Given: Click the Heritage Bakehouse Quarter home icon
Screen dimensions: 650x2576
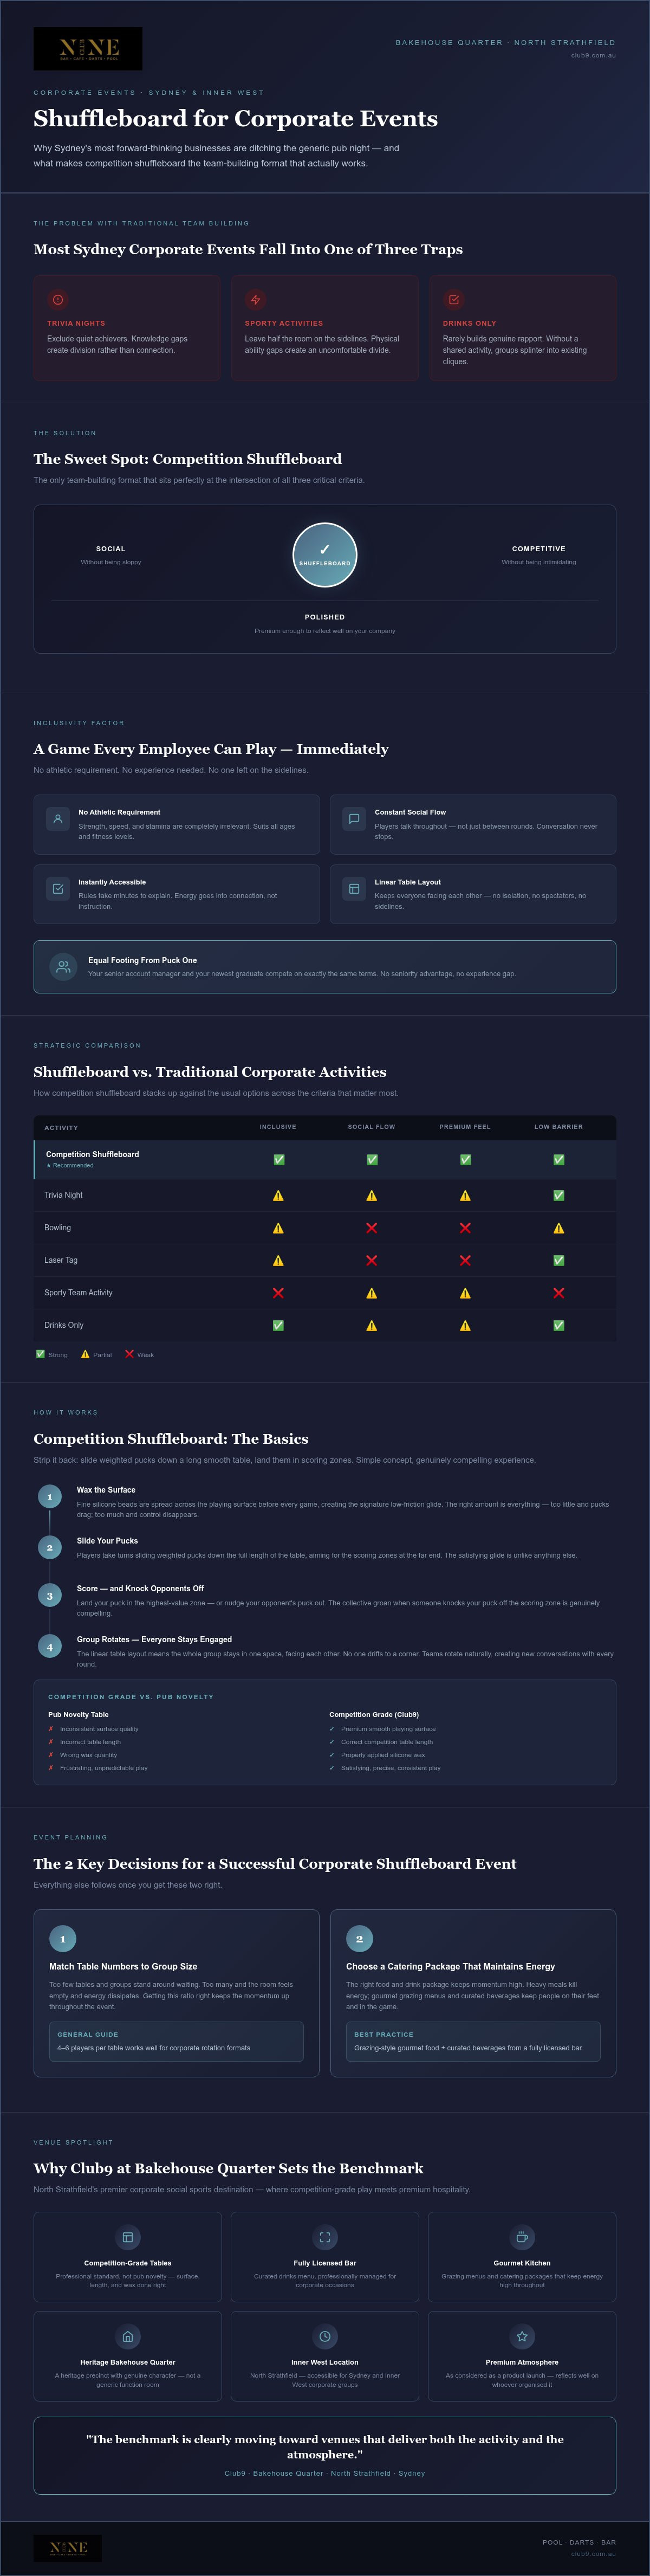Looking at the screenshot, I should click(x=128, y=2336).
